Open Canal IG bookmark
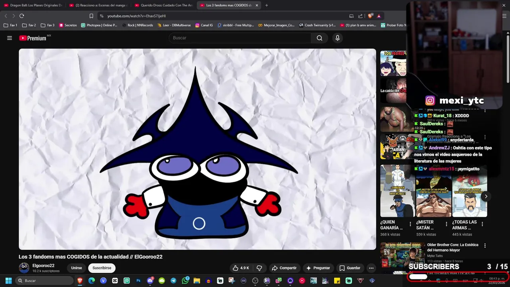The height and width of the screenshot is (287, 510). [x=204, y=25]
